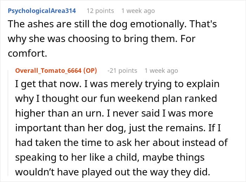Open Overall_Tomato_6664's user profile

point(48,71)
